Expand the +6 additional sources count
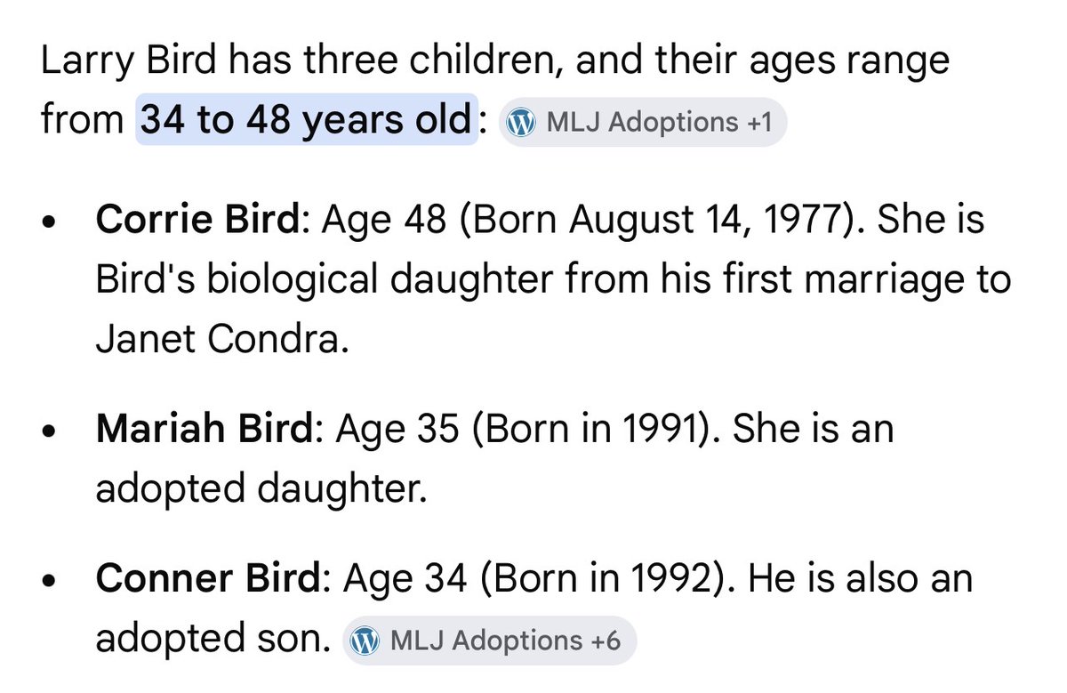This screenshot has height=693, width=1067. (x=607, y=641)
